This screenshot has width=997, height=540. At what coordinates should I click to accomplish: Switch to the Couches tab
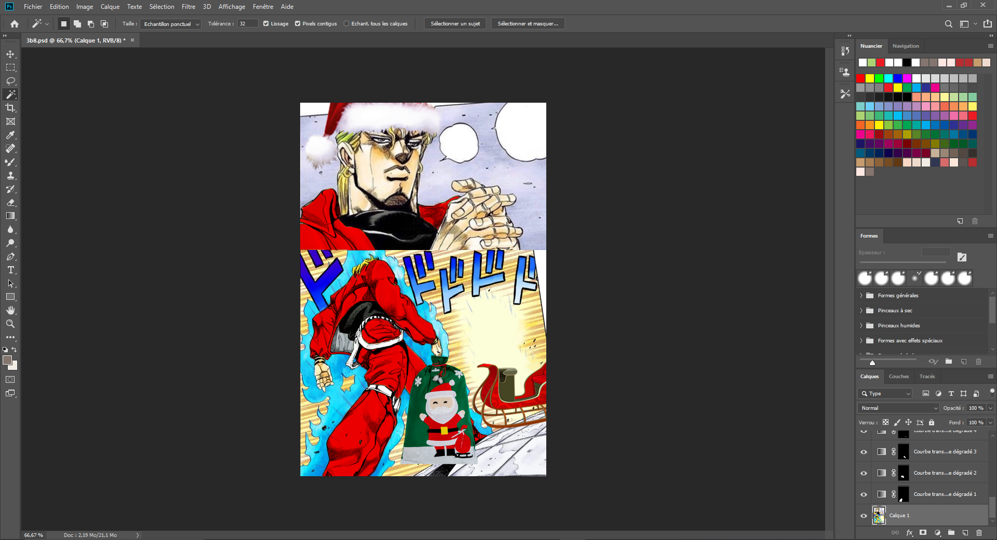click(898, 377)
